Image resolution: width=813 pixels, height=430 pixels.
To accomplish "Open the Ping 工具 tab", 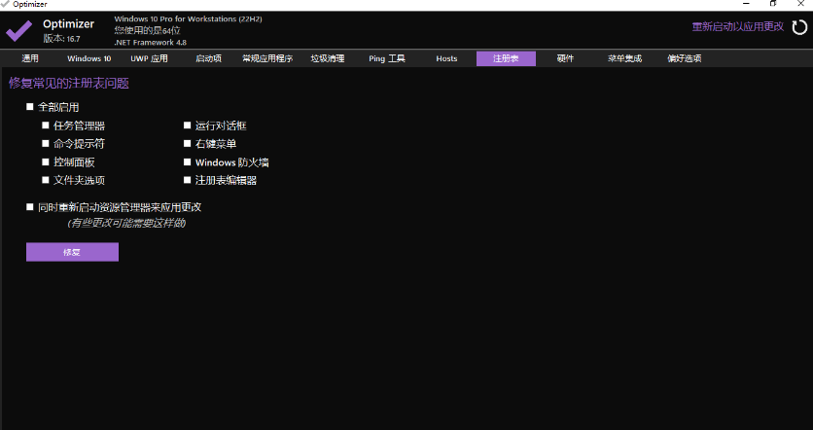I will [x=387, y=58].
